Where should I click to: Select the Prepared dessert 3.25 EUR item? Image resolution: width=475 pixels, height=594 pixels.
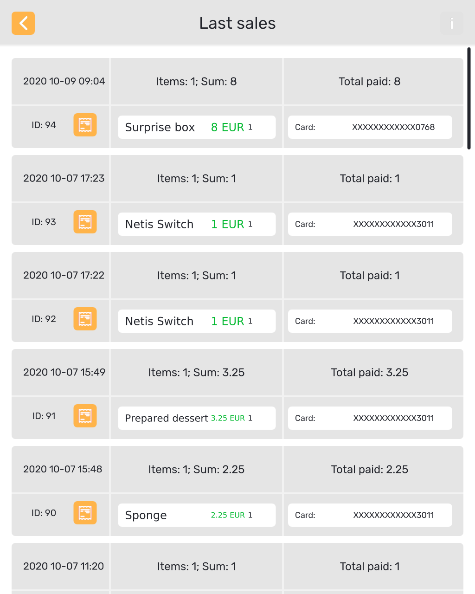(197, 418)
